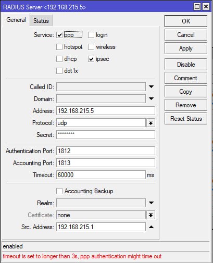Click the Called ID input box
The width and height of the screenshot is (213, 263).
click(101, 86)
